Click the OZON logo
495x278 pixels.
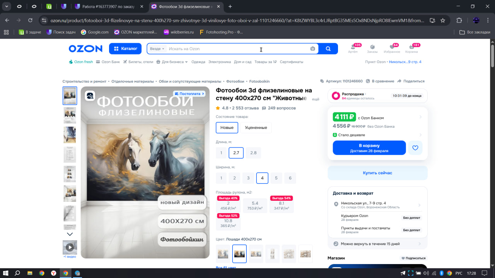[x=85, y=49]
